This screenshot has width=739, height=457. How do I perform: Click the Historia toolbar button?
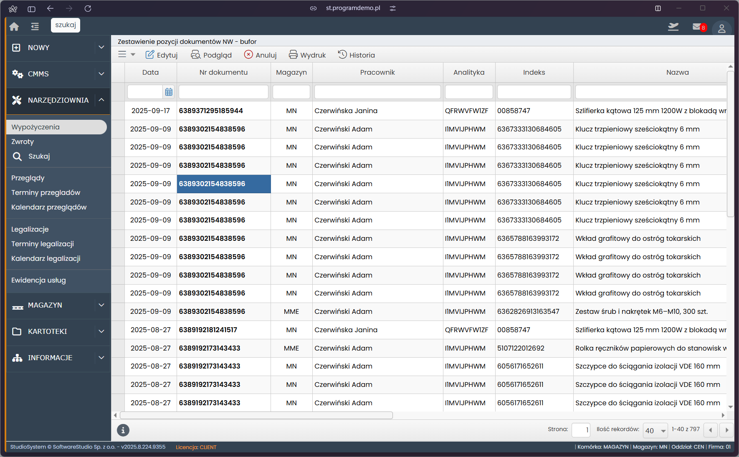356,55
